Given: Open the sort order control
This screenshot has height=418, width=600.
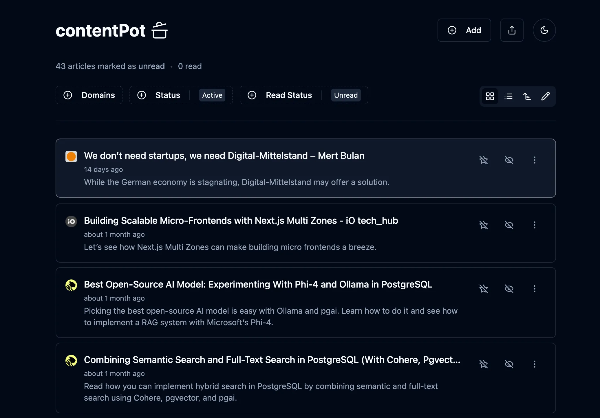Looking at the screenshot, I should (527, 96).
